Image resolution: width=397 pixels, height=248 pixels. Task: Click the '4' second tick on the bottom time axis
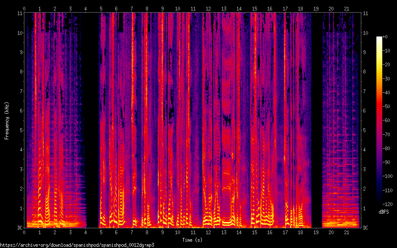tap(85, 232)
